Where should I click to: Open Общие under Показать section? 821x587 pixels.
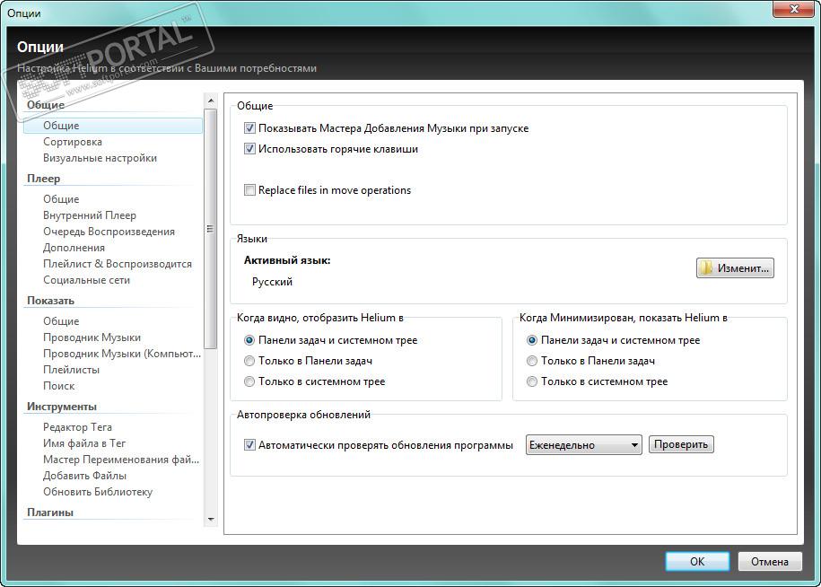point(61,321)
